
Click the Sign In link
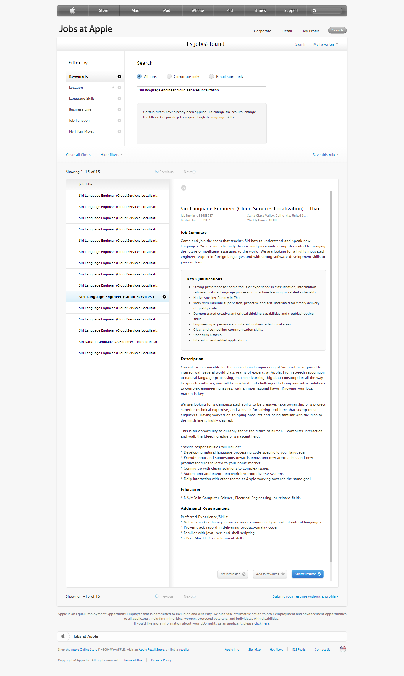(301, 44)
